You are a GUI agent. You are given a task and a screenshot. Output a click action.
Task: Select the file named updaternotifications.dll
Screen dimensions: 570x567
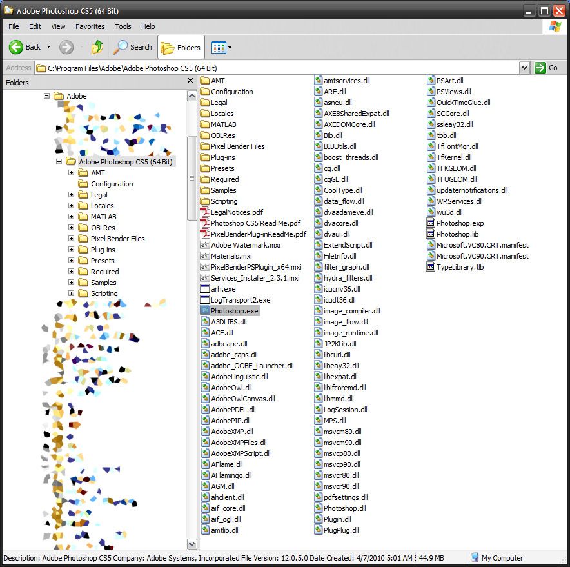point(472,190)
